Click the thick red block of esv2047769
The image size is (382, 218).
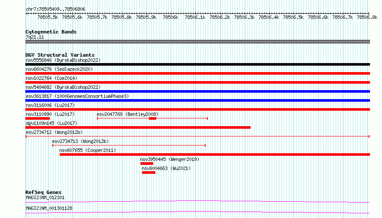(x=152, y=118)
